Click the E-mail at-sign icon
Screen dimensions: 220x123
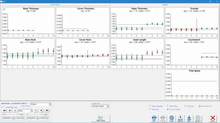pyautogui.click(x=172, y=118)
